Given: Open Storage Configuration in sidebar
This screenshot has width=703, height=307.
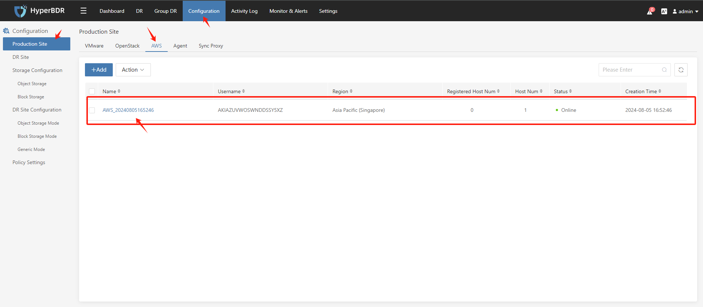Looking at the screenshot, I should [x=37, y=70].
